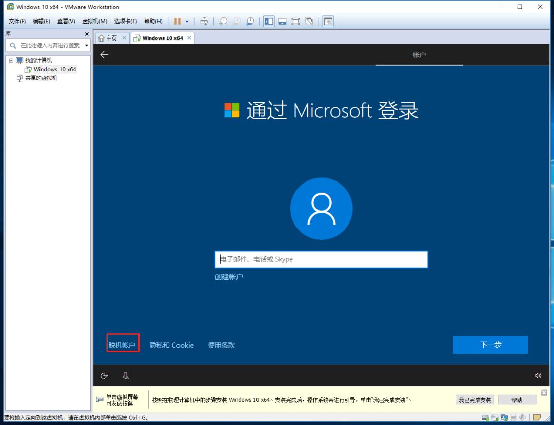This screenshot has height=425, width=554.
Task: Take a snapshot of the virtual machine
Action: tap(223, 21)
